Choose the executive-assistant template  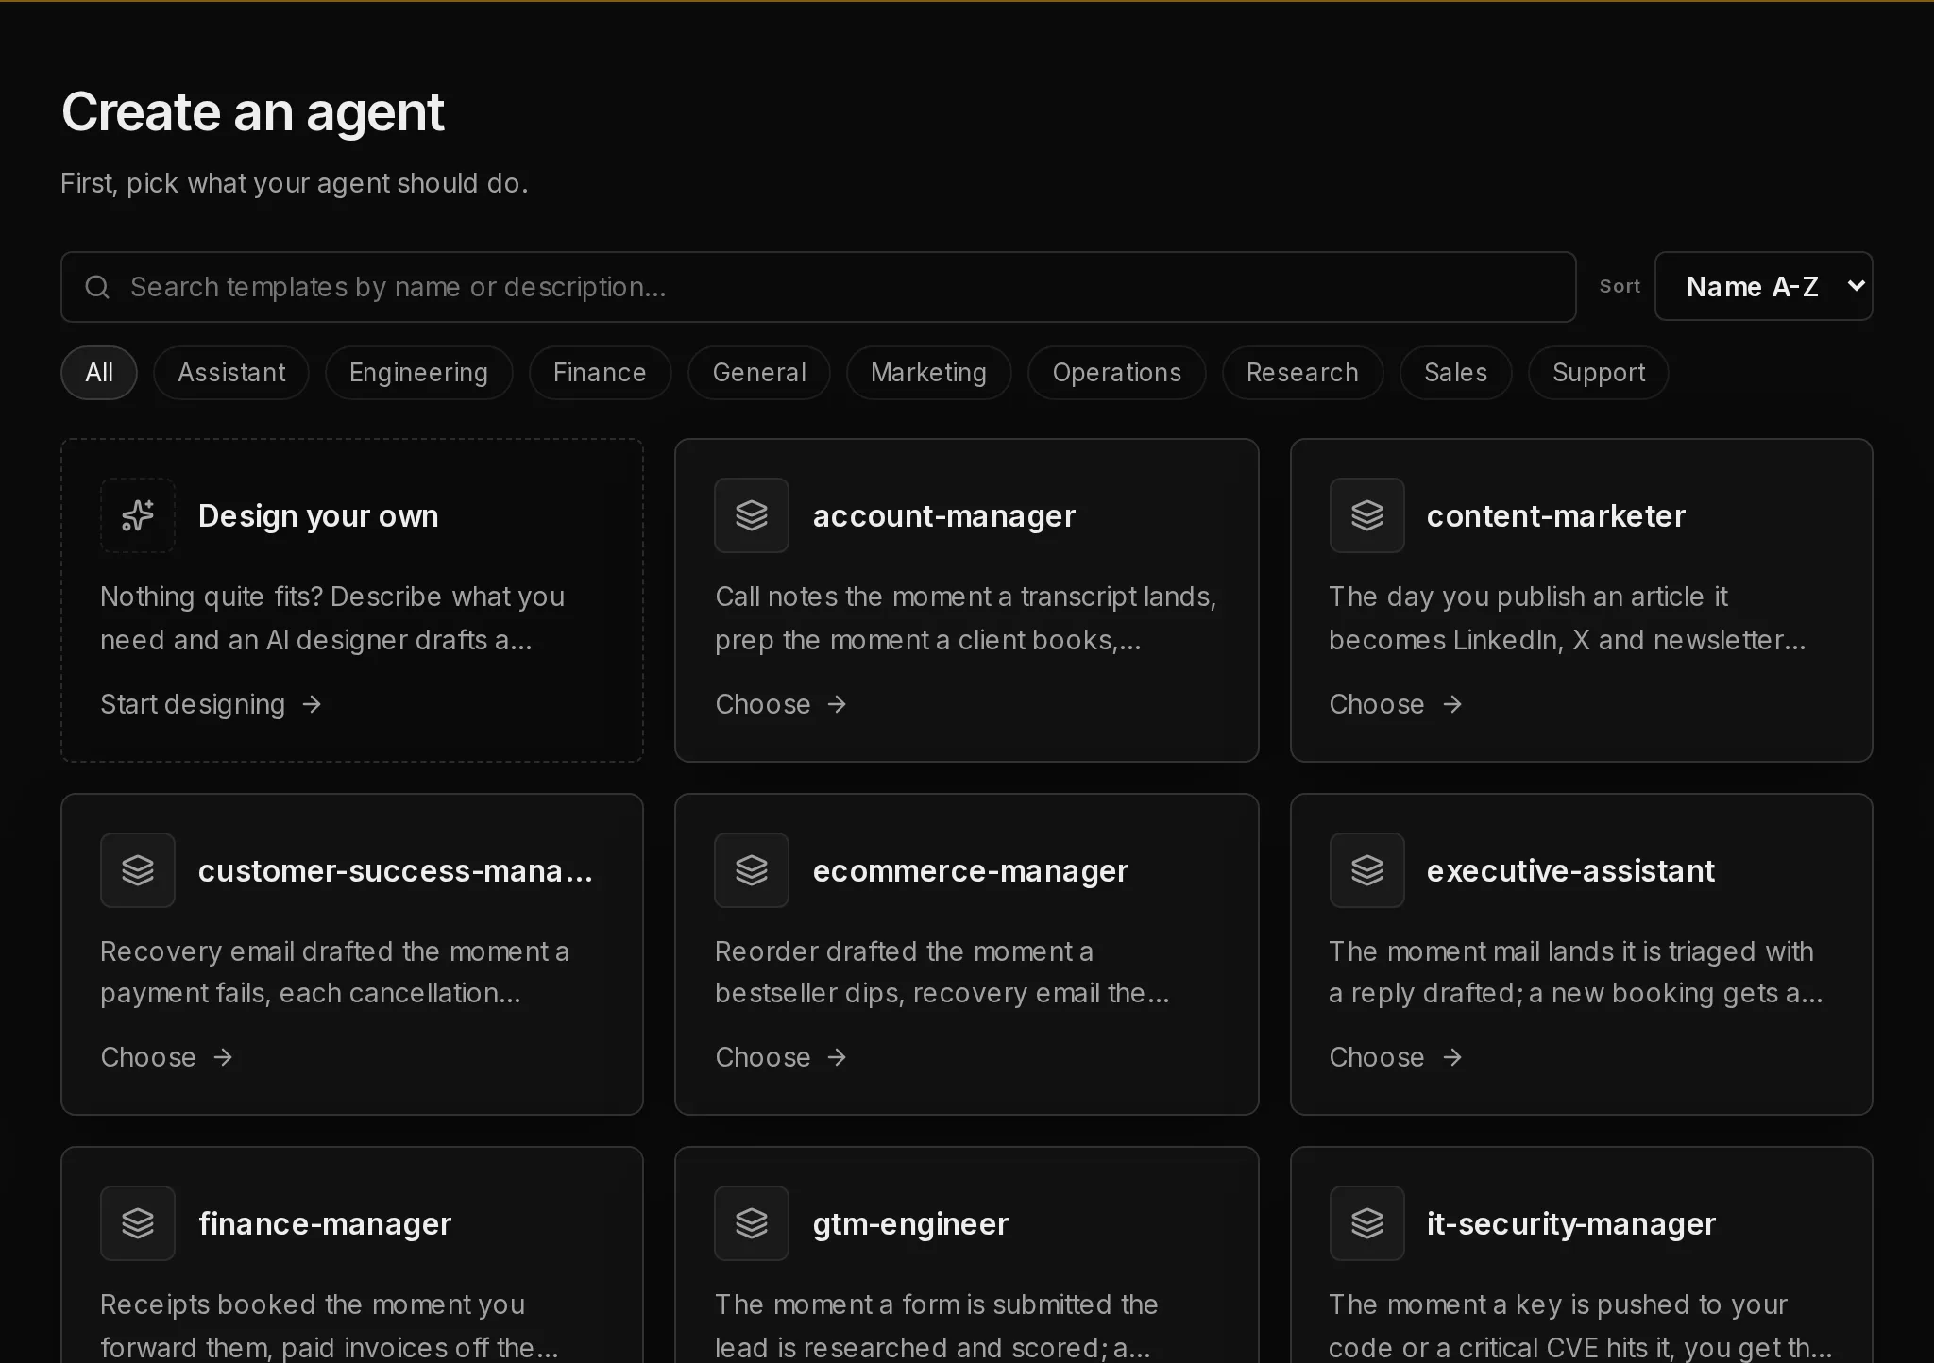click(x=1396, y=1057)
